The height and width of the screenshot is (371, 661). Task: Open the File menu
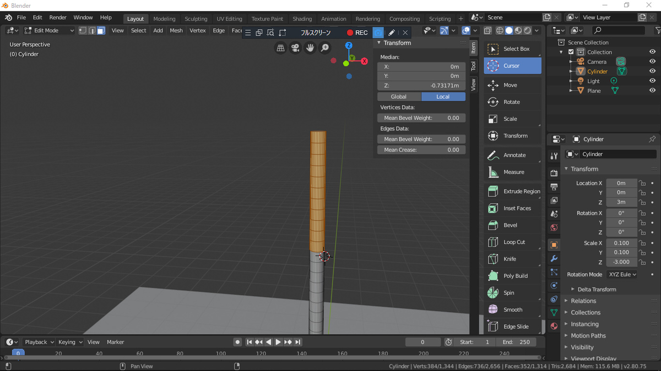tap(21, 18)
